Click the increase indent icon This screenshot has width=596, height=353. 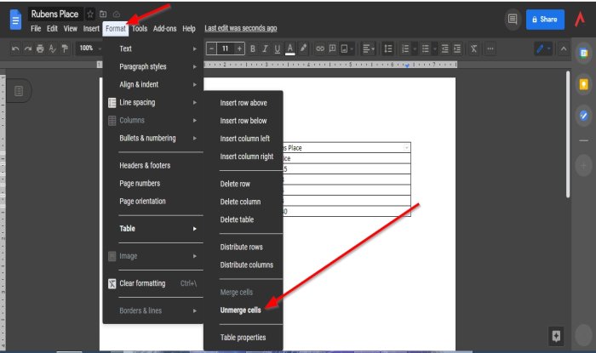tap(457, 48)
